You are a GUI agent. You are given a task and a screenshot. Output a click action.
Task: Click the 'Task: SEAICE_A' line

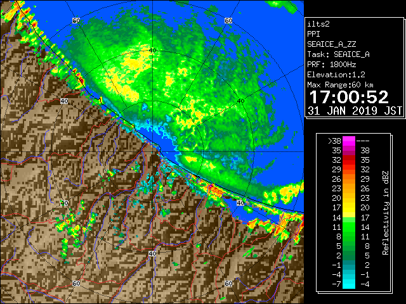click(x=338, y=54)
